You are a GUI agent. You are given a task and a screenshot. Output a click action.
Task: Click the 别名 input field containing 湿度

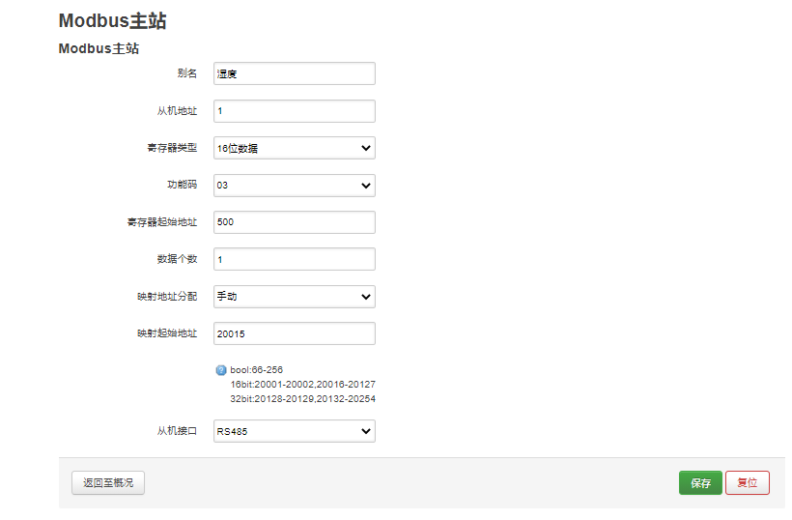click(294, 73)
